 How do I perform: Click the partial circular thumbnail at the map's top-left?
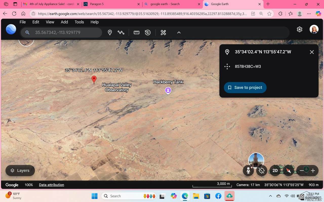click(x=26, y=43)
